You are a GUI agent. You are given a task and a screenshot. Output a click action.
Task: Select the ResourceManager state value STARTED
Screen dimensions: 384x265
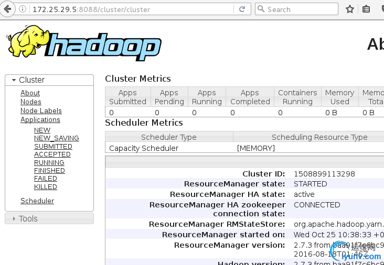(310, 184)
